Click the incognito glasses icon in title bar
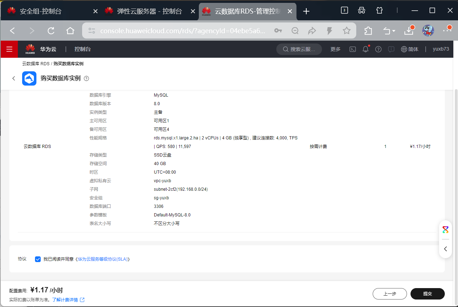The width and height of the screenshot is (458, 307). tap(362, 10)
